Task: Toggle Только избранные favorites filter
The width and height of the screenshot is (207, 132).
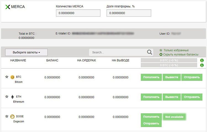Action: click(174, 50)
